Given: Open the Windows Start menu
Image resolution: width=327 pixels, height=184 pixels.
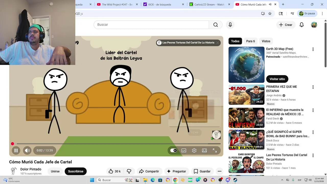Looking at the screenshot, I should (92, 180).
